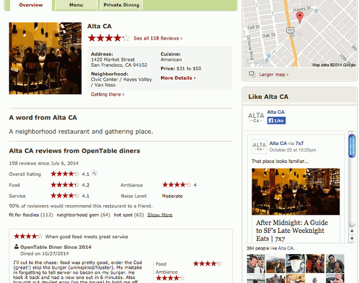
Task: Expand Getting there directions
Action: [107, 94]
